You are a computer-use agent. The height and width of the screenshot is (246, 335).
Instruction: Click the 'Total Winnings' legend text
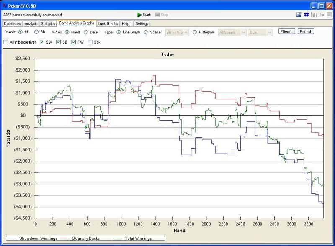[x=139, y=238]
